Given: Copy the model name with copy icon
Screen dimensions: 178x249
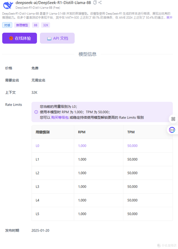Looking at the screenshot, I should click(x=95, y=2).
